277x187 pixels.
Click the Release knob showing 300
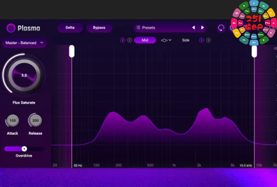click(35, 121)
